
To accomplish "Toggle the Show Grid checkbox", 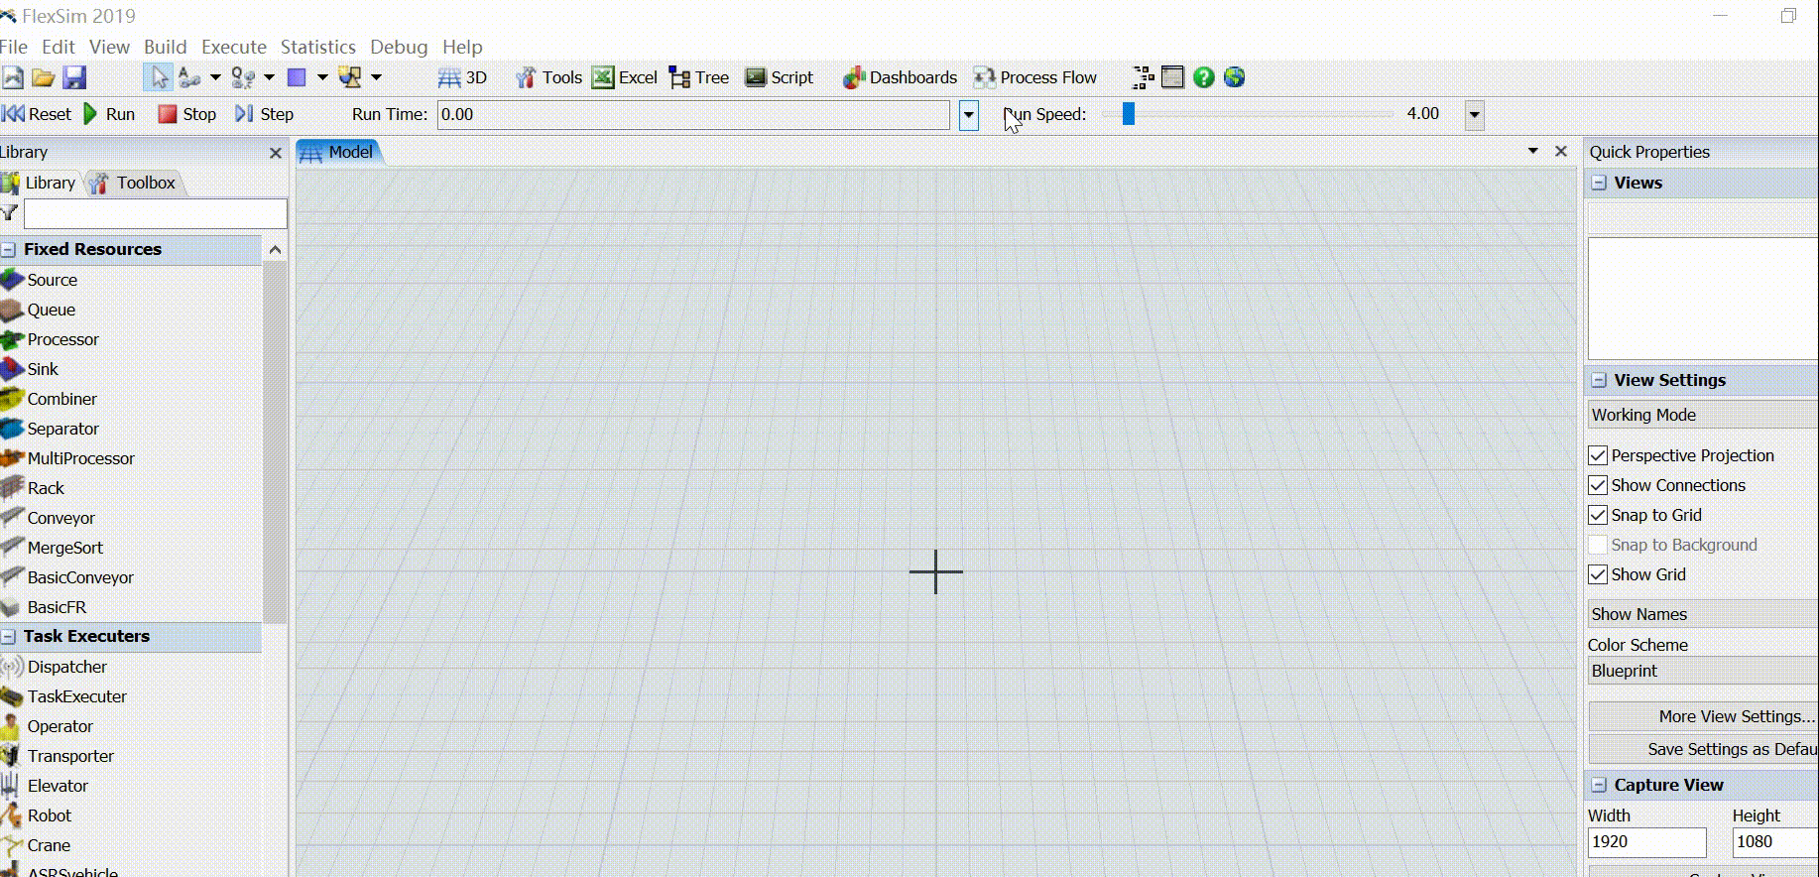I will click(1598, 574).
